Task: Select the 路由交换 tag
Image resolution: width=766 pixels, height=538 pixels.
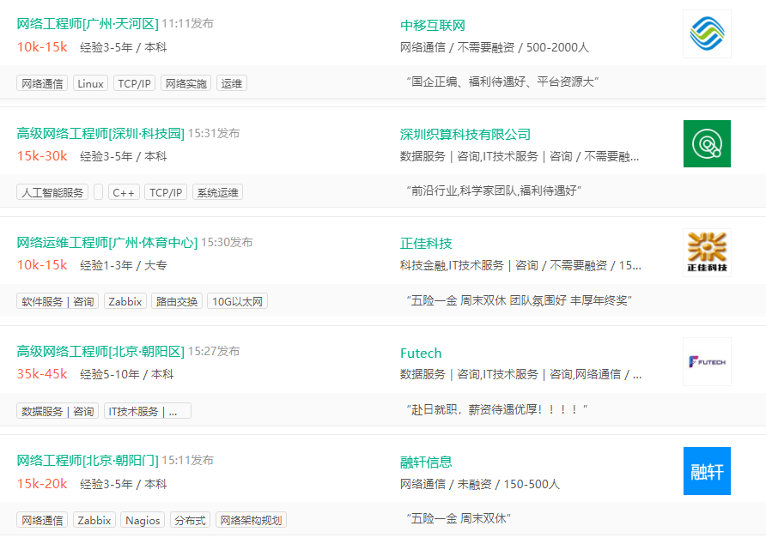Action: [176, 301]
